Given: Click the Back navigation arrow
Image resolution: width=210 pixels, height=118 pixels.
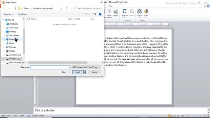Looking at the screenshot, I should pos(4,8).
